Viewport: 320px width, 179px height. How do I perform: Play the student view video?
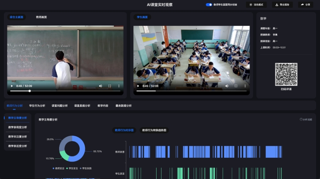pyautogui.click(x=138, y=86)
